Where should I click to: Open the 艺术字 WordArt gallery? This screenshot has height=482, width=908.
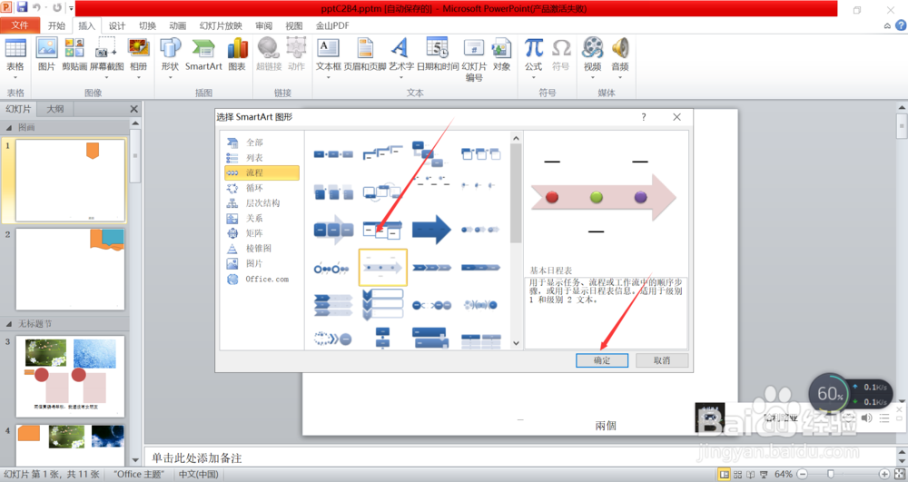click(400, 56)
